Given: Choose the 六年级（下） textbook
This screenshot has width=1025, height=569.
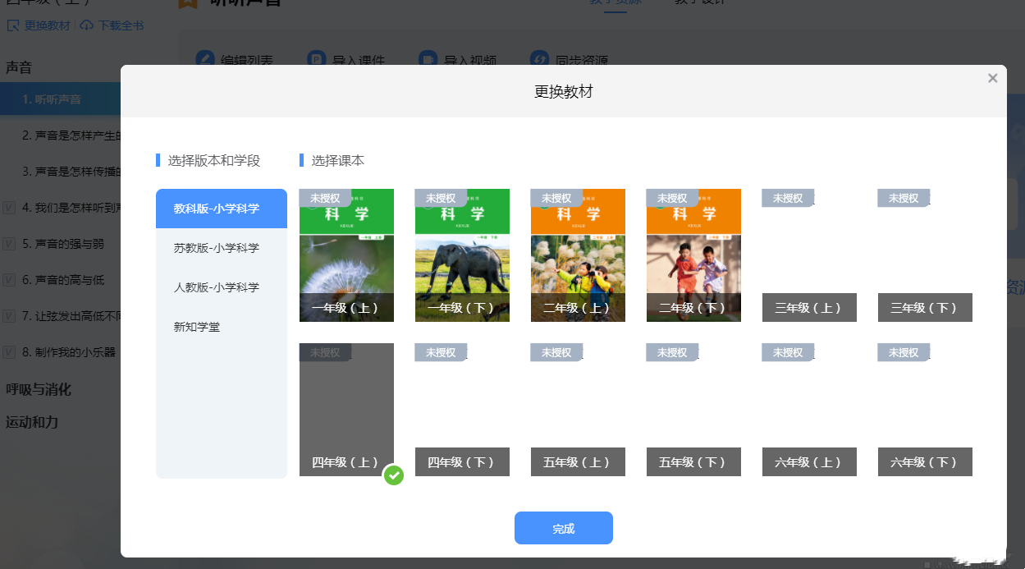Looking at the screenshot, I should click(x=925, y=410).
